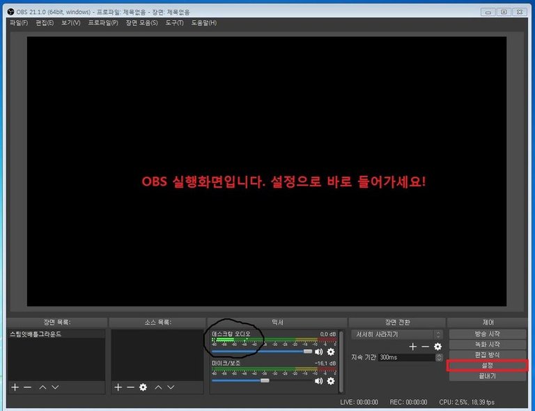Open source properties gear icon

(x=143, y=387)
